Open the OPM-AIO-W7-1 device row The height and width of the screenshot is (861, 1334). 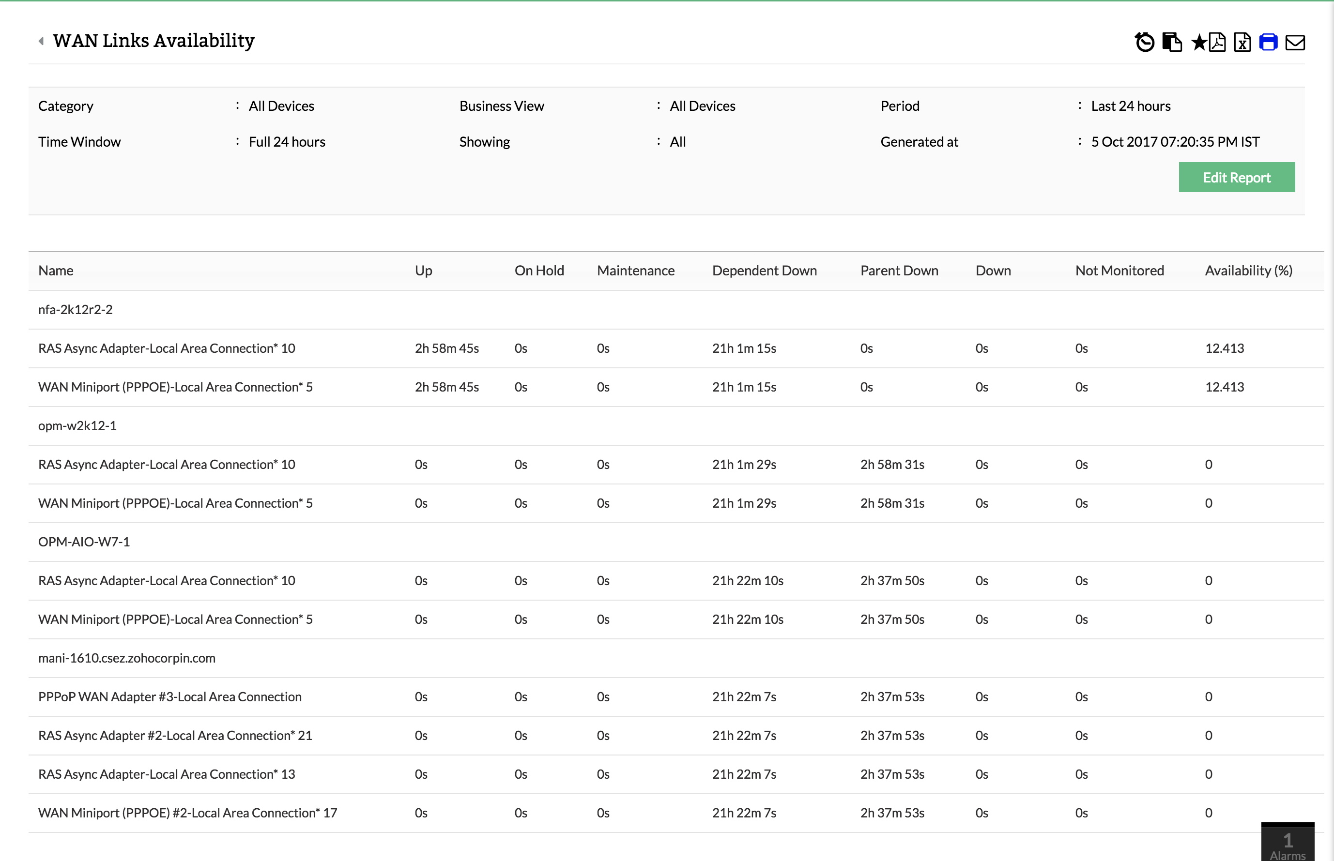pyautogui.click(x=84, y=542)
